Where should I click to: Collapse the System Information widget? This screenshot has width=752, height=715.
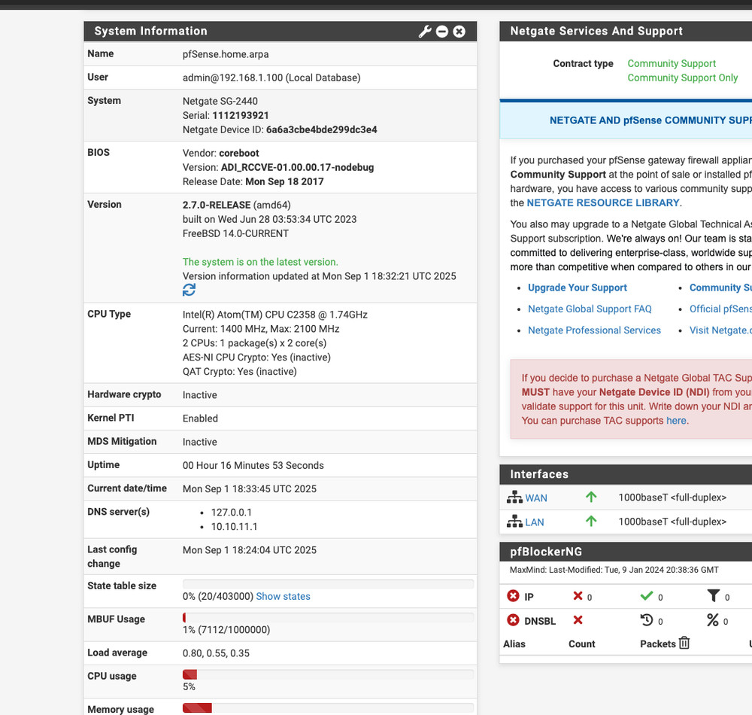coord(442,32)
